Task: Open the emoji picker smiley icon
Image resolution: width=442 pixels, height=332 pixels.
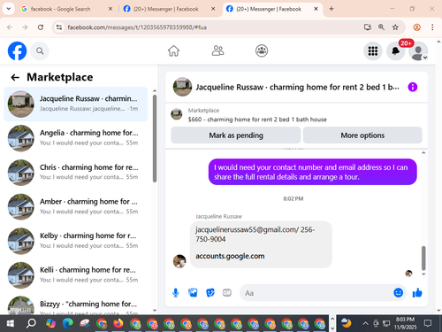Action: (x=398, y=292)
